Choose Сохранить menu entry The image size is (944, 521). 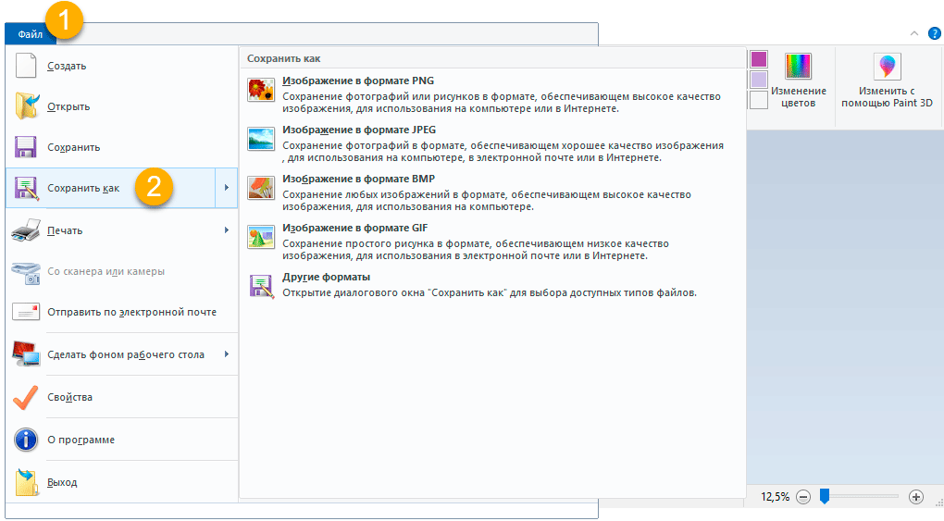121,147
